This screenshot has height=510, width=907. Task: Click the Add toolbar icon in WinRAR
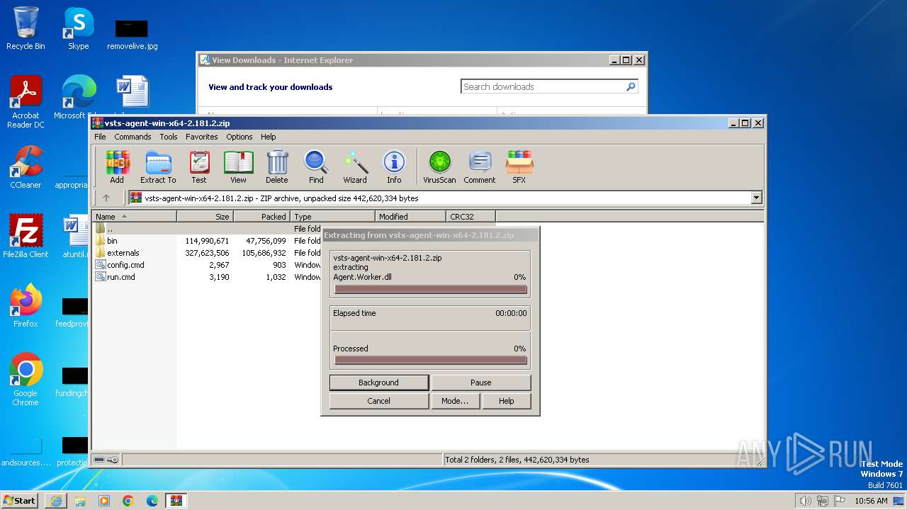(117, 167)
